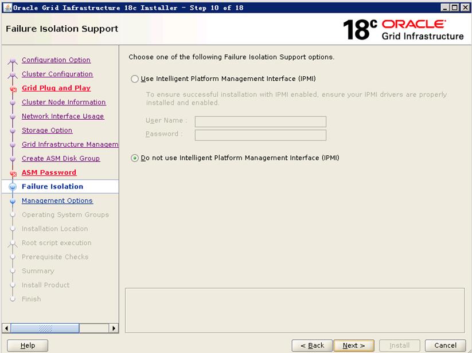
Task: Close the installer window
Action: pyautogui.click(x=465, y=7)
